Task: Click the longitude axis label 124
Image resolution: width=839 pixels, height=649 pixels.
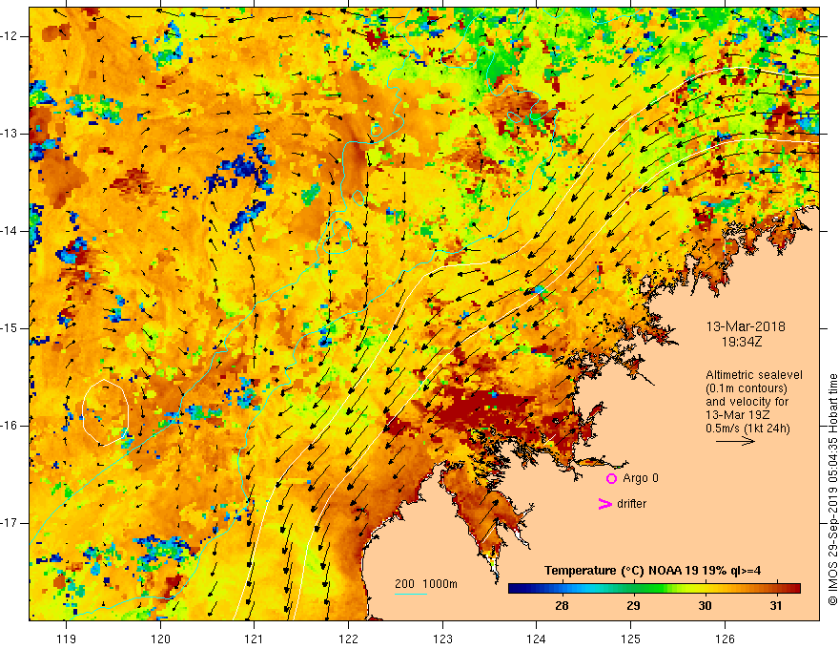Action: pos(537,639)
